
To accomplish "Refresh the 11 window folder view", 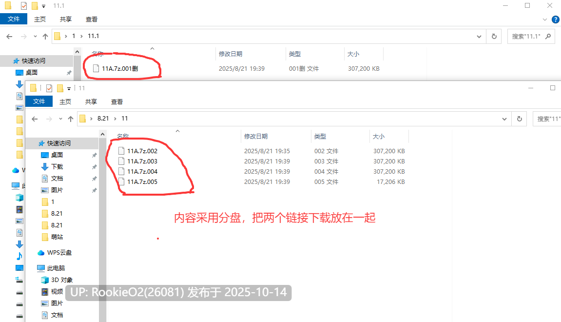I will click(x=520, y=119).
